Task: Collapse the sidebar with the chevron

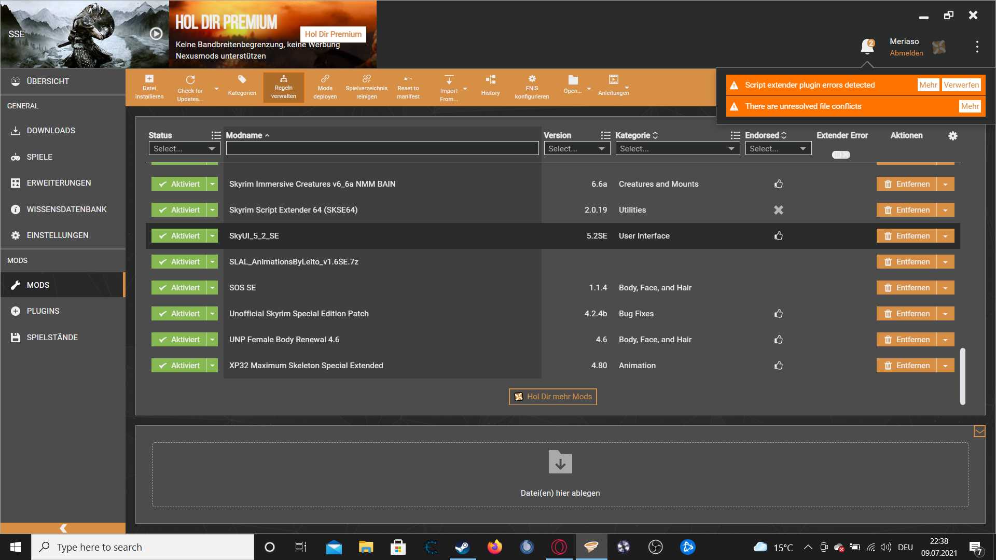Action: [x=63, y=528]
